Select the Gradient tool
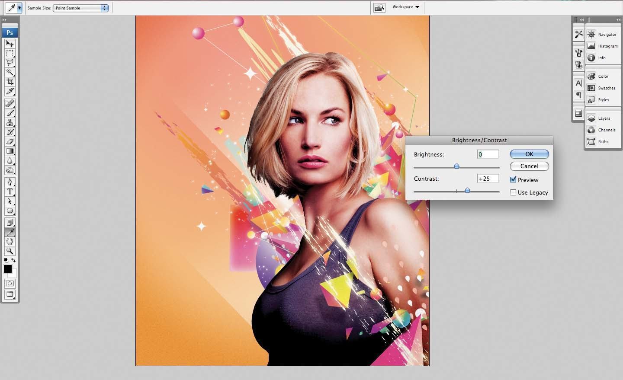Viewport: 623px width, 380px height. coord(10,151)
